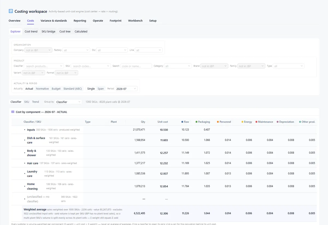This screenshot has height=225, width=328.
Task: Open the Overview tab
Action: click(14, 21)
